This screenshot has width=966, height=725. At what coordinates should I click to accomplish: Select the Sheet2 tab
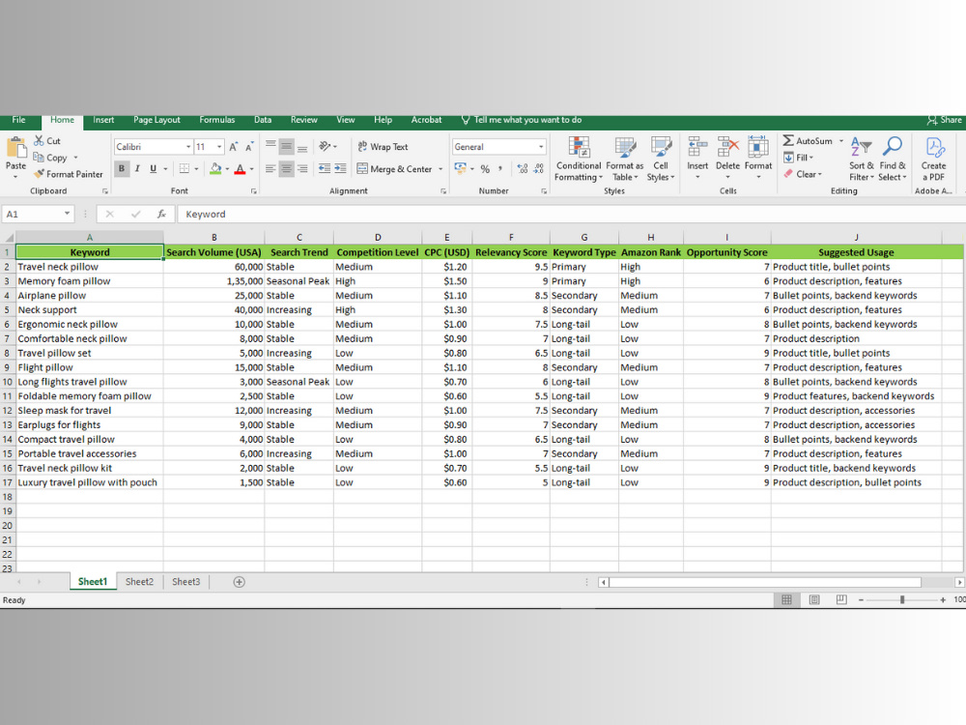point(139,581)
